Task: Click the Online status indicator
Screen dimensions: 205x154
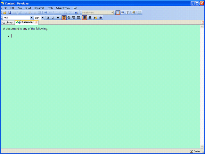Action: point(195,151)
